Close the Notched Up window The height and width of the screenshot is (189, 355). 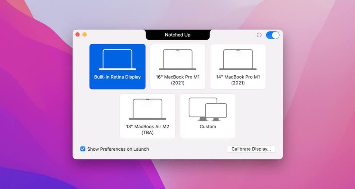[x=78, y=35]
